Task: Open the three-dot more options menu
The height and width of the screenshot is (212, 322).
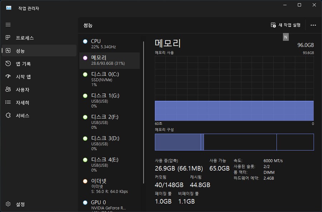Action: tap(313, 25)
